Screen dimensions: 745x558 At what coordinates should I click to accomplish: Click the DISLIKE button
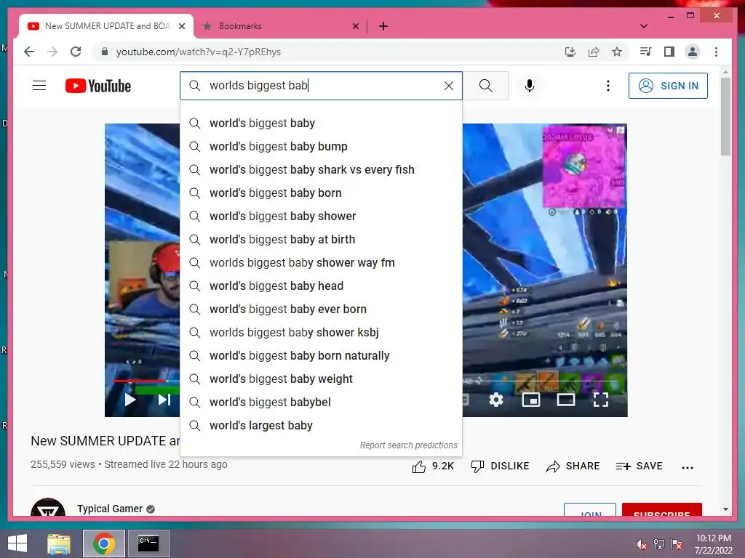(x=500, y=466)
